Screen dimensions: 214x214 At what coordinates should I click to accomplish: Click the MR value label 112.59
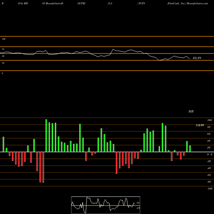click(200, 125)
